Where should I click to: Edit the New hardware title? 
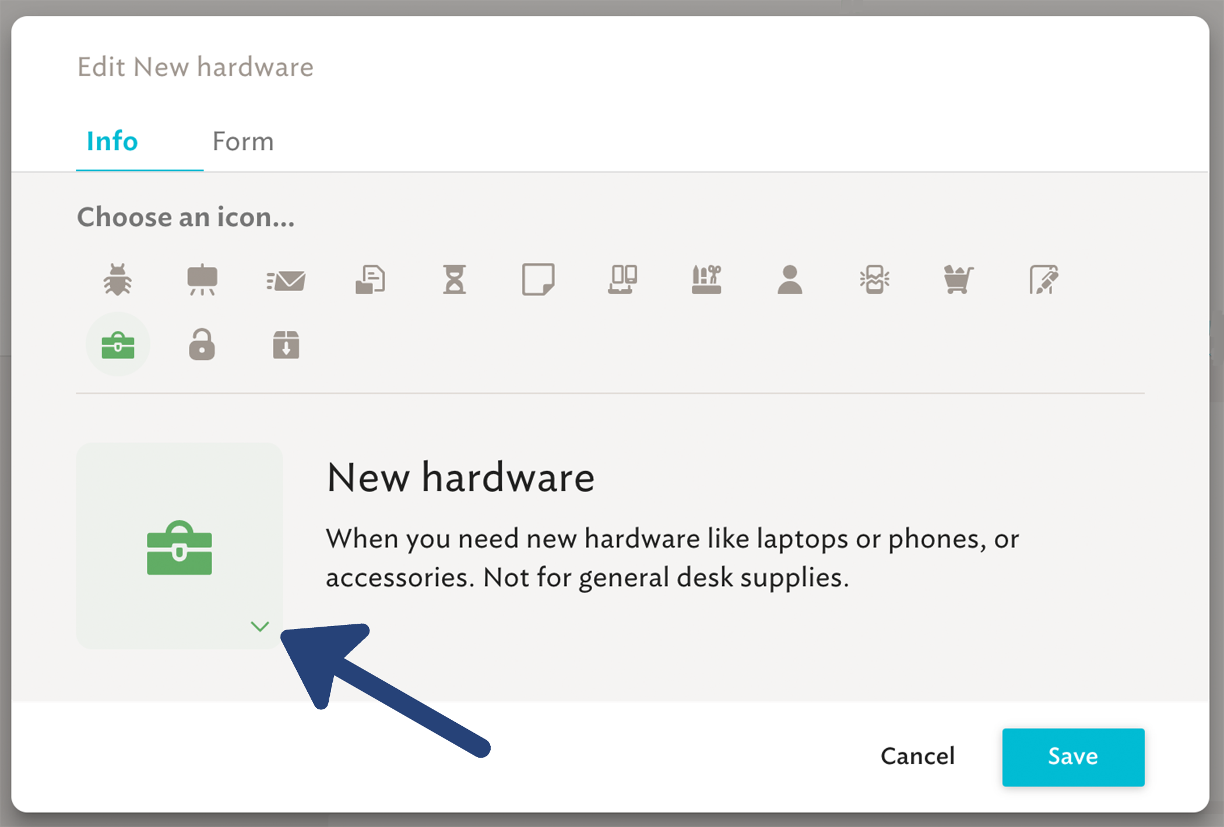coord(460,478)
